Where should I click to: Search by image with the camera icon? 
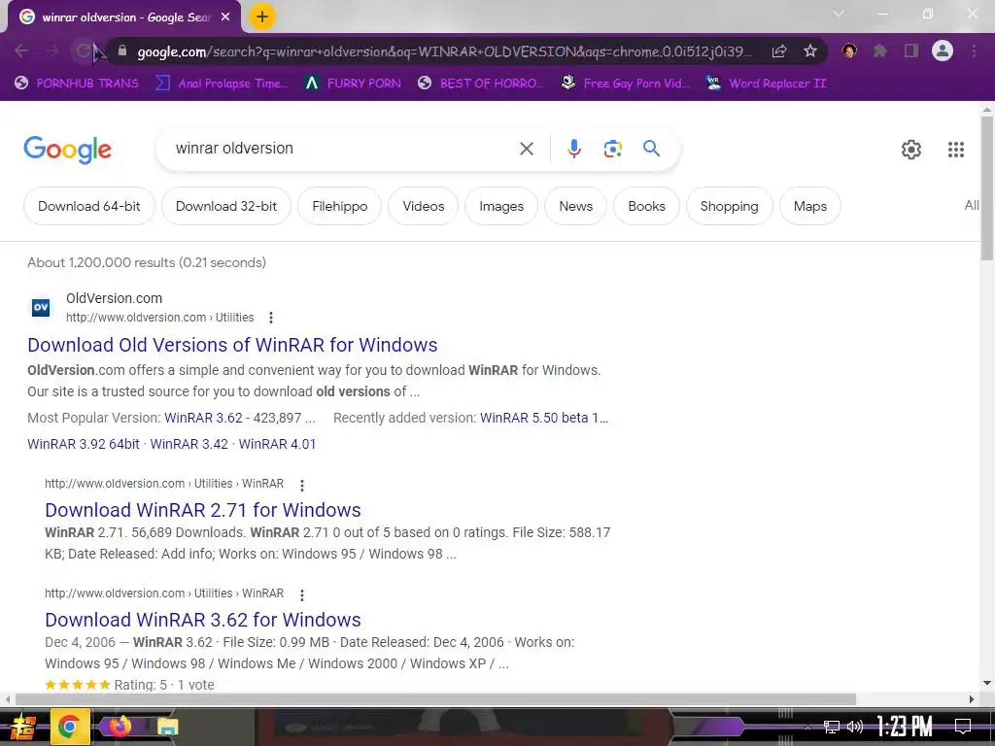612,149
